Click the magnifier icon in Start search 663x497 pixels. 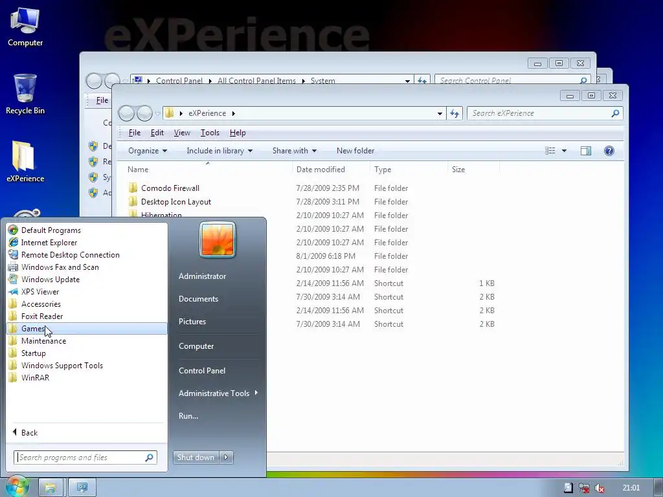(150, 458)
